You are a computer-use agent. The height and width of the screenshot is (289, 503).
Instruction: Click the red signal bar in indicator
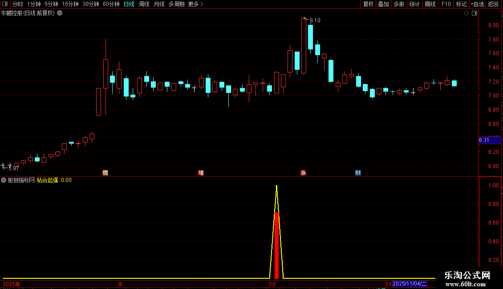pyautogui.click(x=276, y=245)
